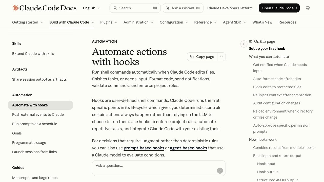Click the copy icon in Copy page
Viewport: 324px width, 182px height.
coord(192,57)
